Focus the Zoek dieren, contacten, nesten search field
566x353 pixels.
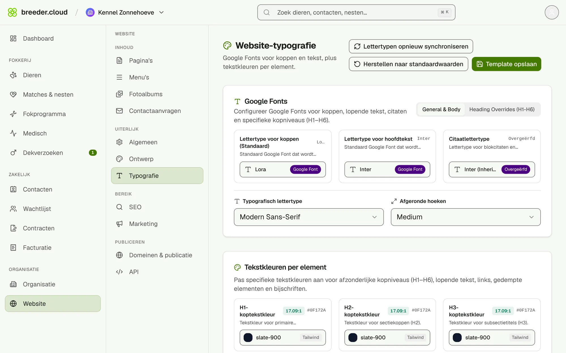[x=356, y=12]
